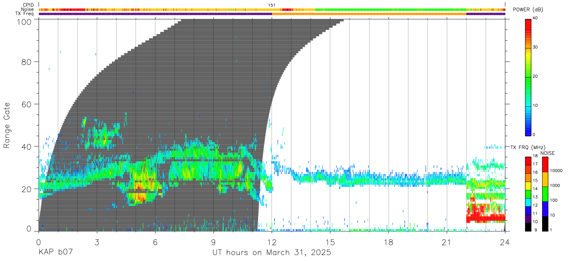Click the 100 label on NOISE scale
This screenshot has width=568, height=262.
(x=554, y=200)
